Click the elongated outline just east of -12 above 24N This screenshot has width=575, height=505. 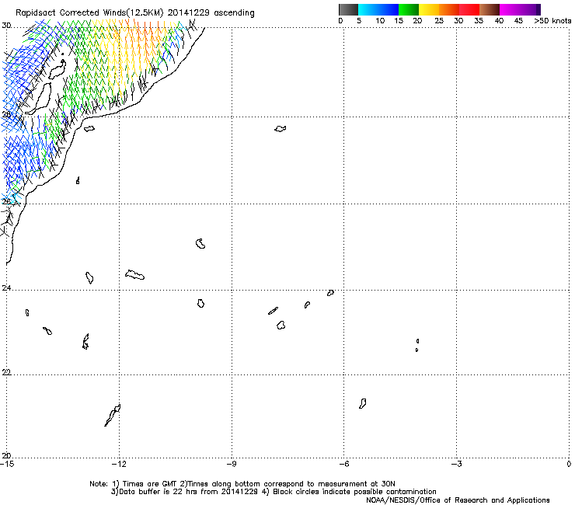135,275
